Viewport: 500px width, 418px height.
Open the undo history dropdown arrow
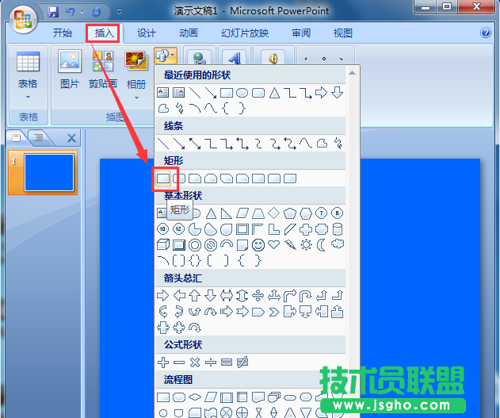[x=82, y=12]
